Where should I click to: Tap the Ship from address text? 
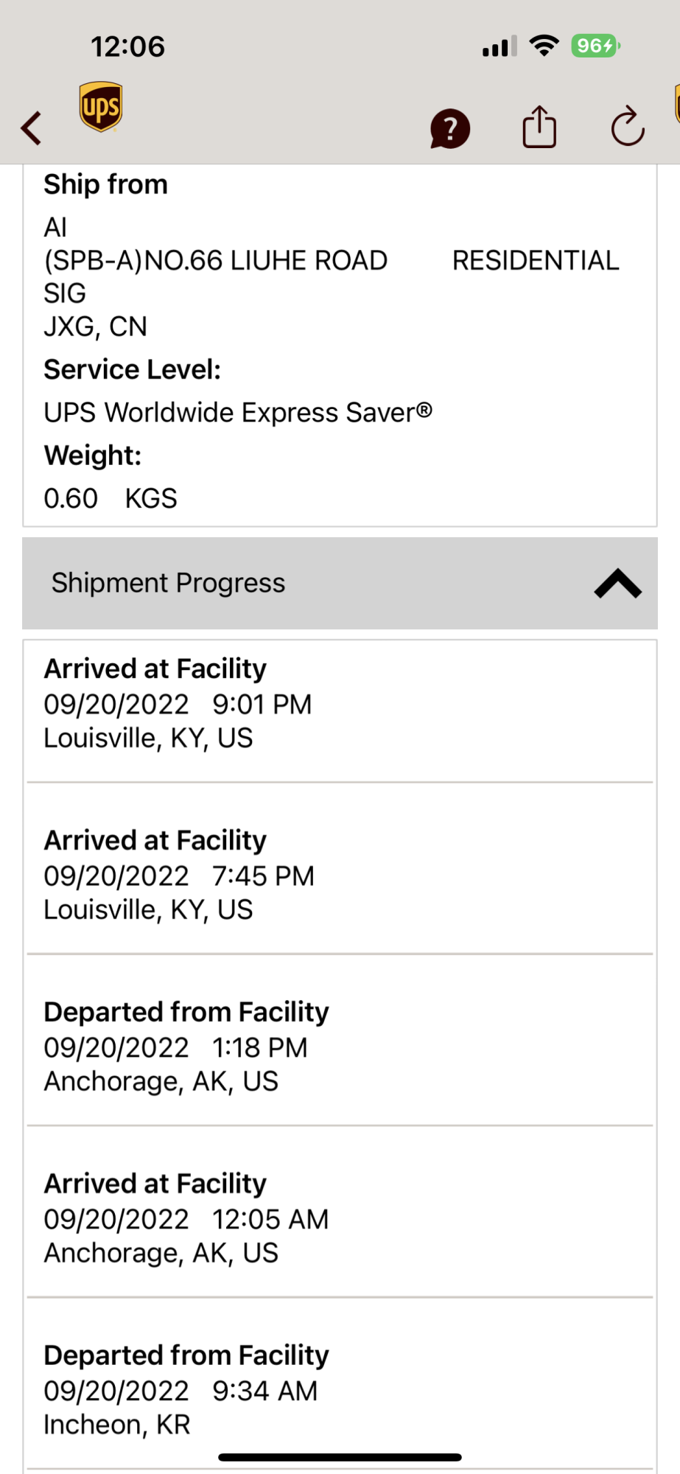[x=215, y=277]
